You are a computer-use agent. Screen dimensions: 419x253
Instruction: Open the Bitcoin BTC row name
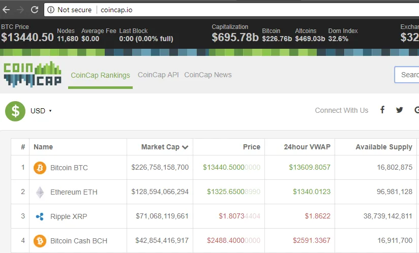tap(69, 168)
